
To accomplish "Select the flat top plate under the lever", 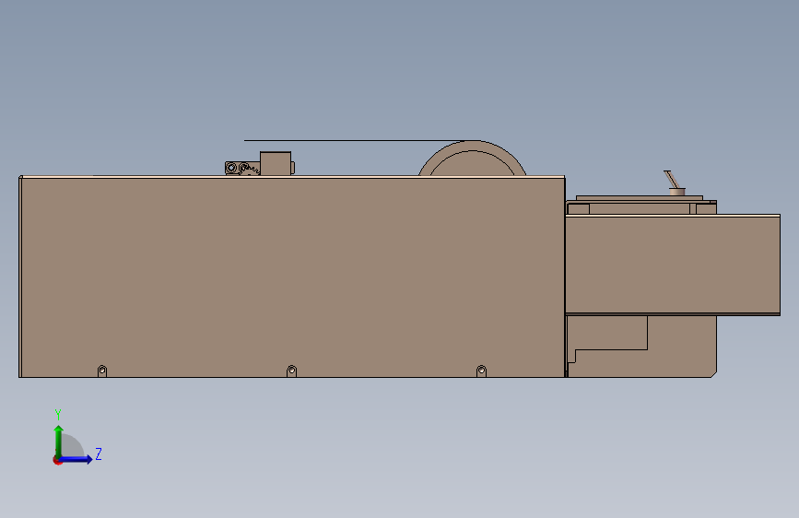I will pyautogui.click(x=640, y=198).
